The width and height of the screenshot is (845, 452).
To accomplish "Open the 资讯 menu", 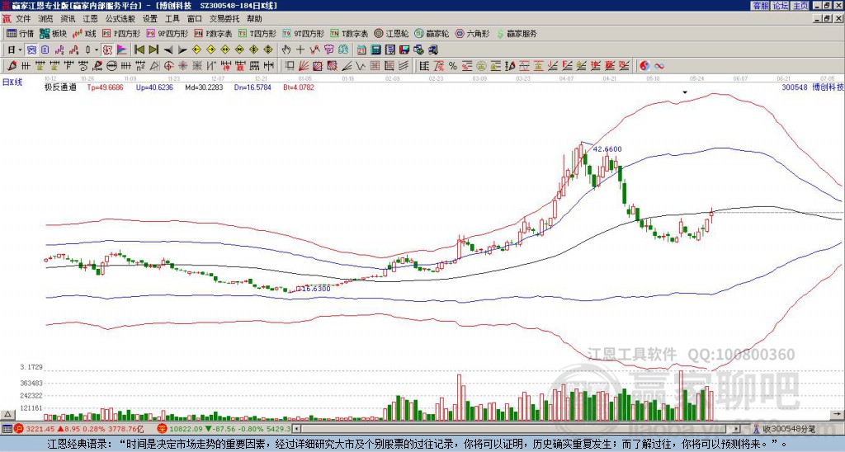I will (68, 19).
